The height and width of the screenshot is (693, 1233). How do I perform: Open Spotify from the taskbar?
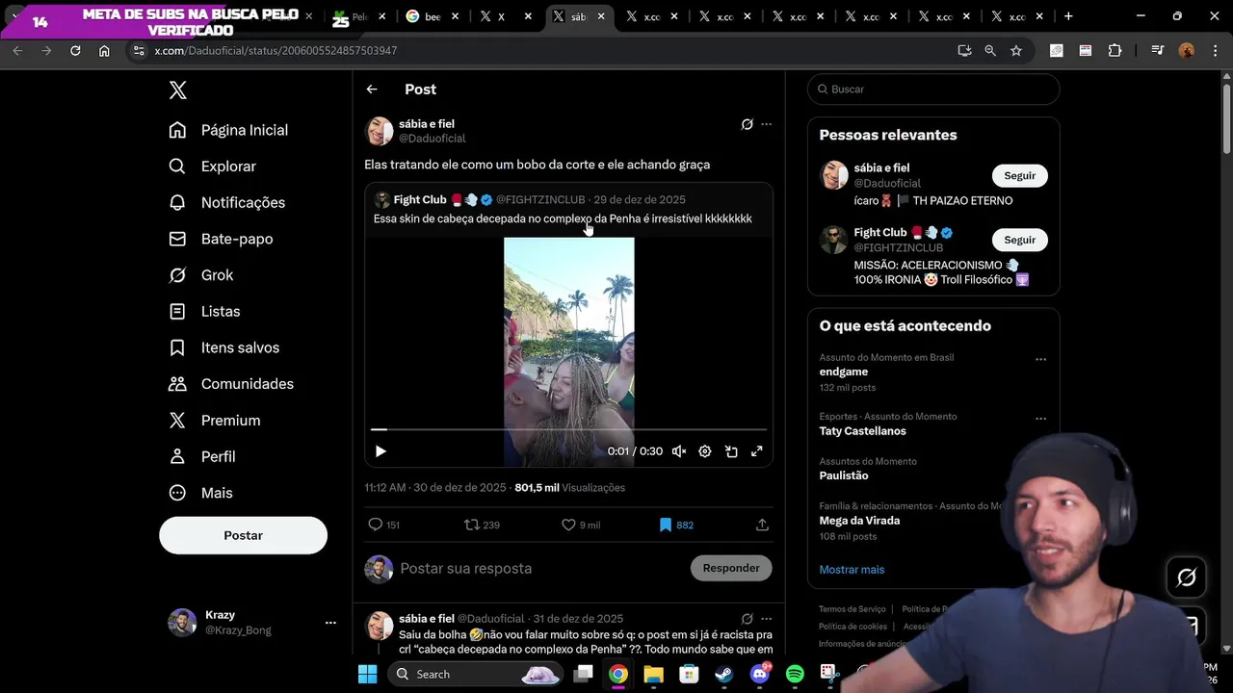pyautogui.click(x=795, y=674)
